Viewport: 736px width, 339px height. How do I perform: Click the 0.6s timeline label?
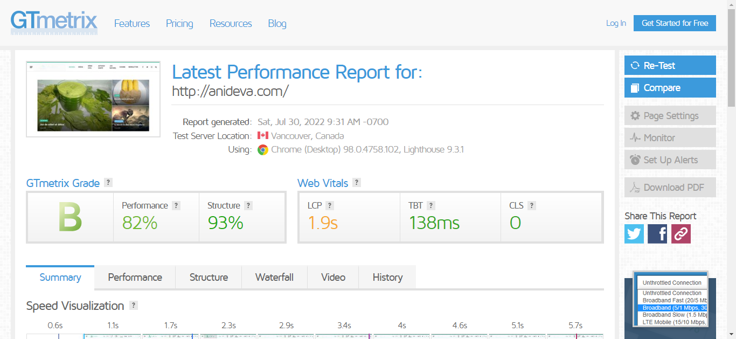click(55, 326)
